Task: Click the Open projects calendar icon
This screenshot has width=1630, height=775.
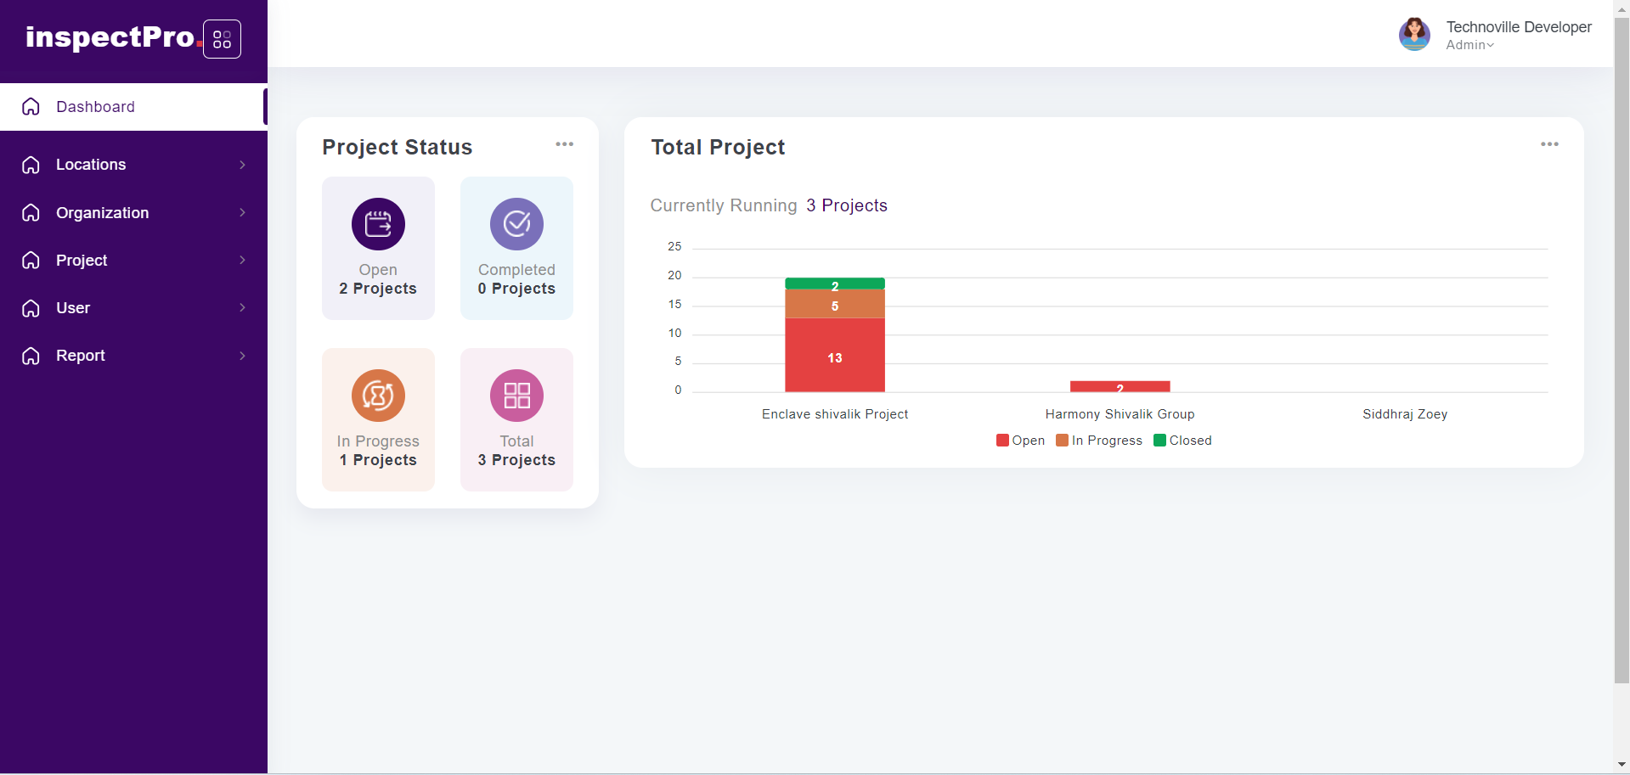Action: [x=377, y=223]
